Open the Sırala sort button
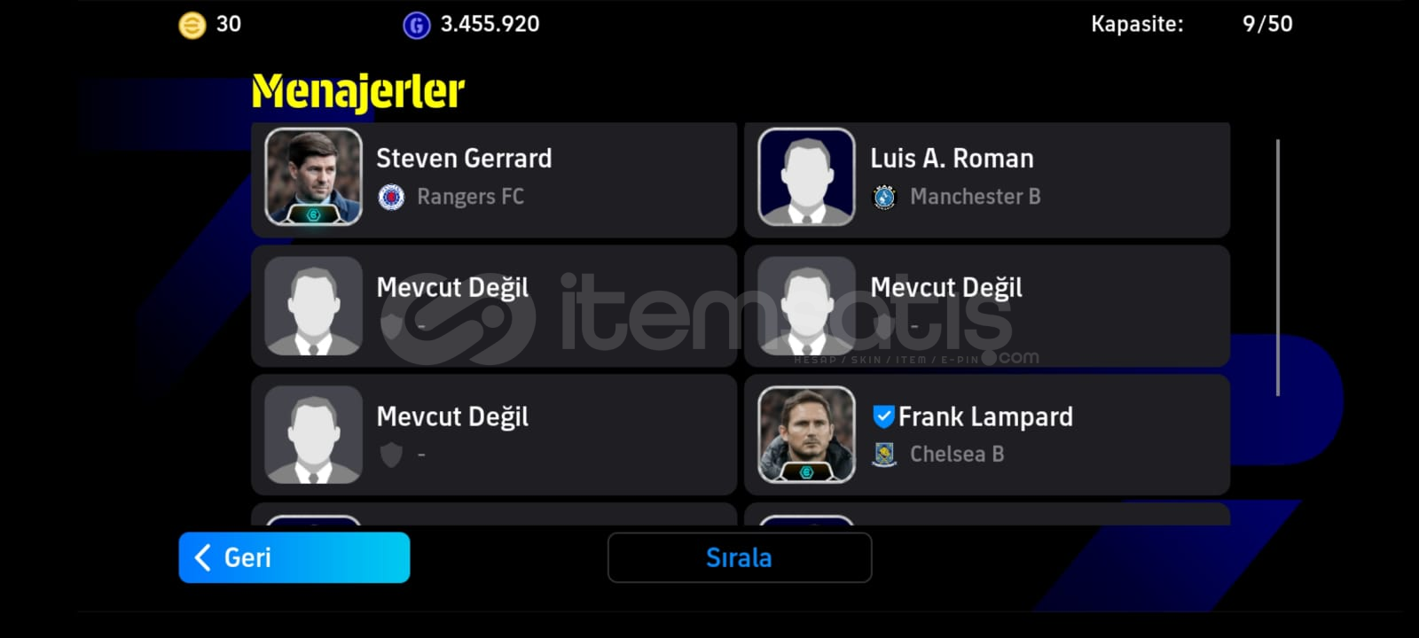 740,557
